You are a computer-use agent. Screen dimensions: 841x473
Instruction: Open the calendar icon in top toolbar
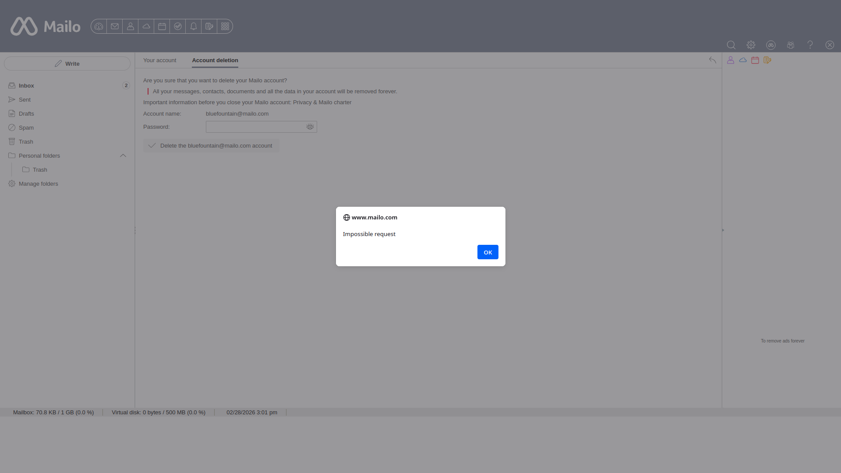(x=162, y=26)
